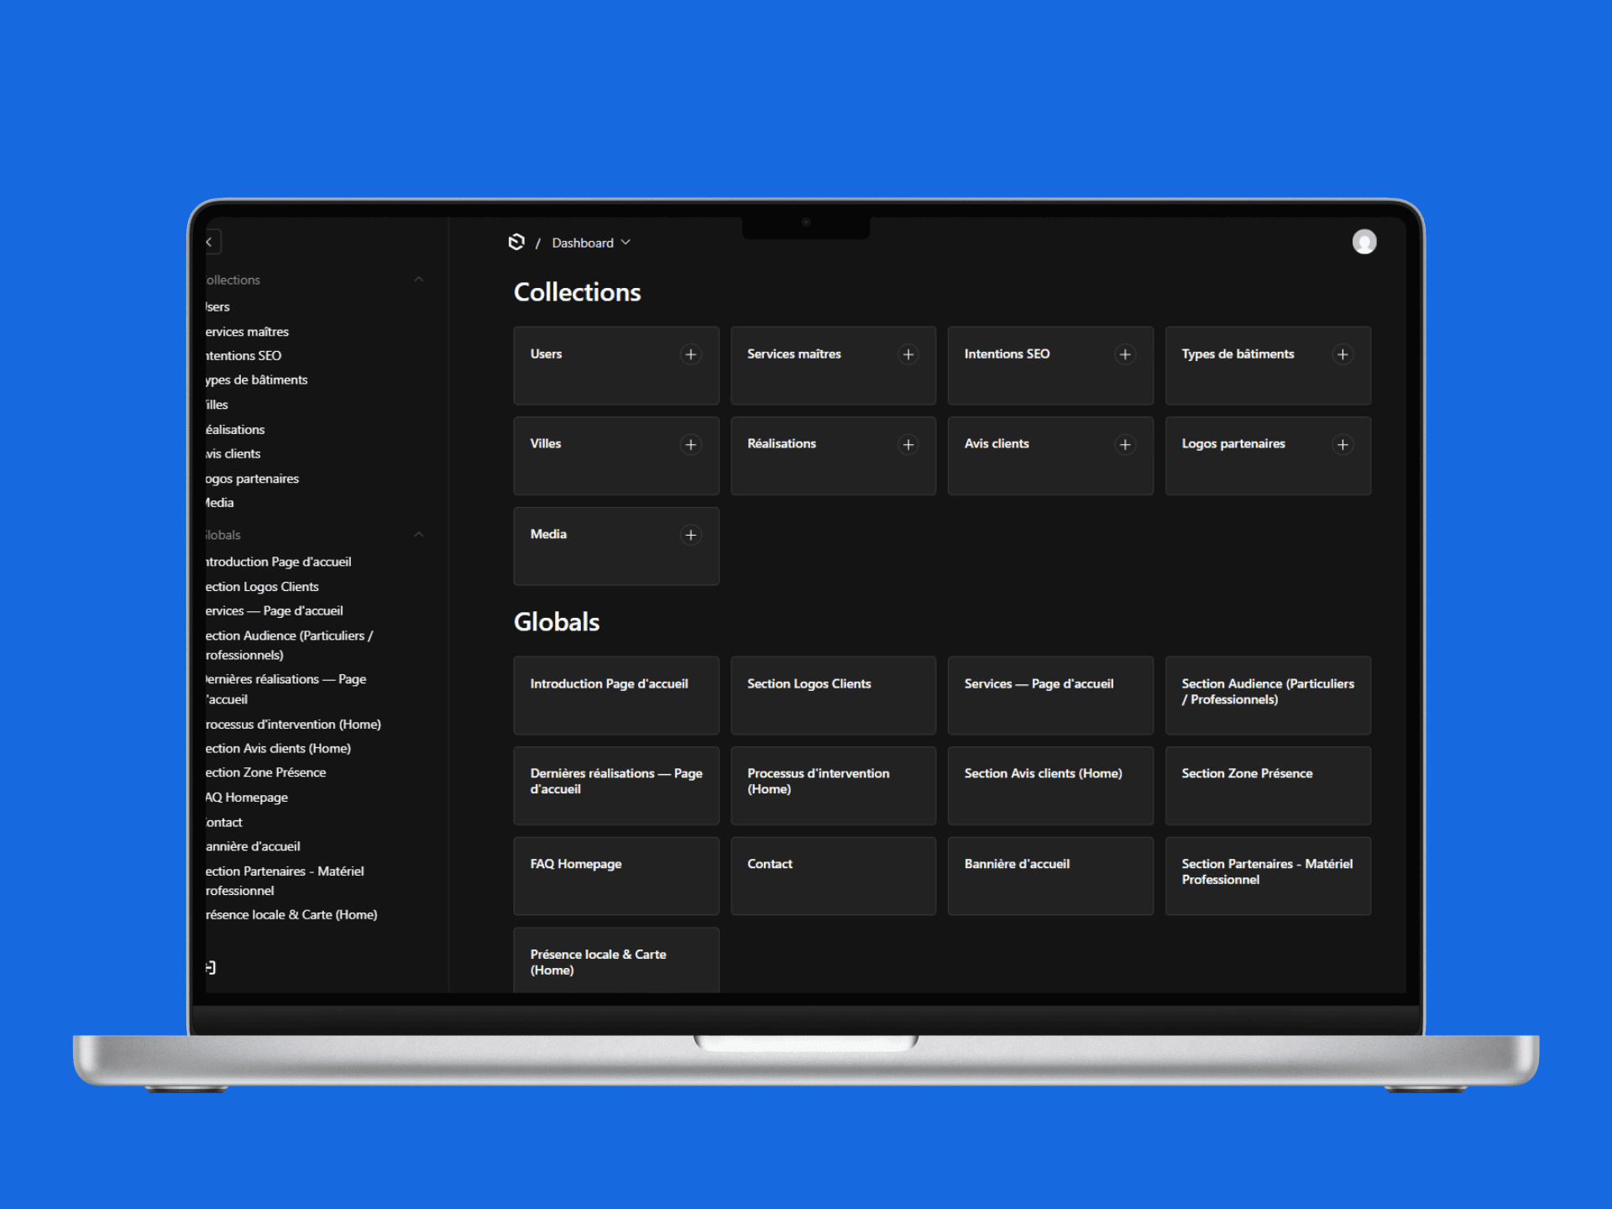Select Intentions SEO in the sidebar

point(243,356)
